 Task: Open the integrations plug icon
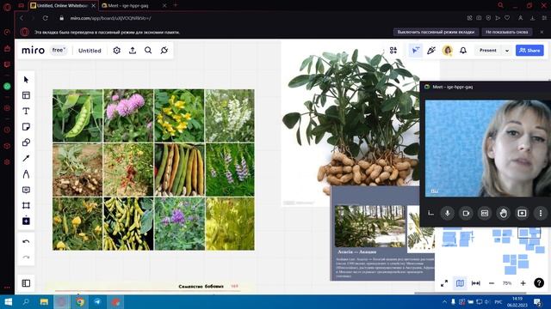point(164,51)
